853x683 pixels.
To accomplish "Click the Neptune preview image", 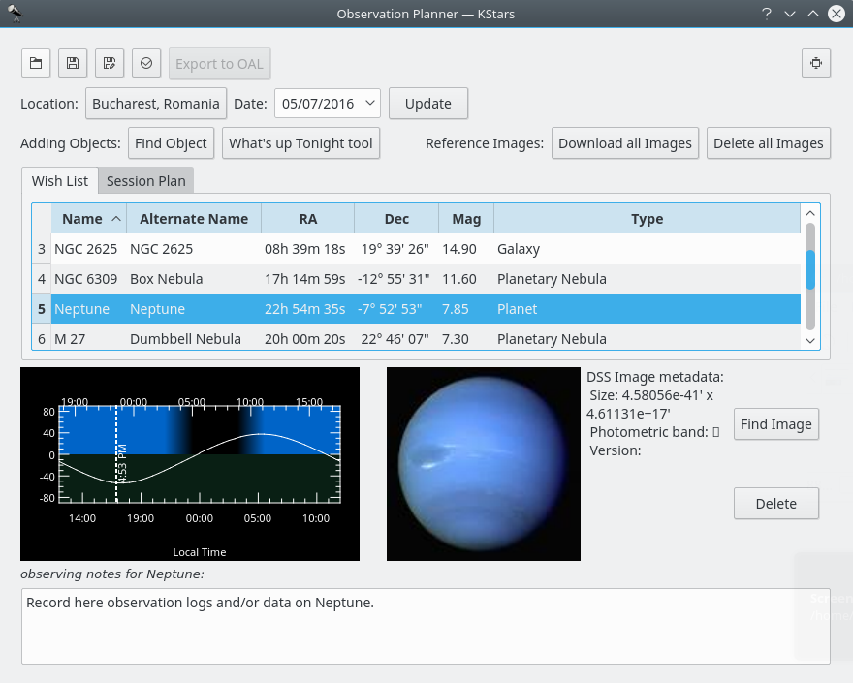I will click(483, 463).
